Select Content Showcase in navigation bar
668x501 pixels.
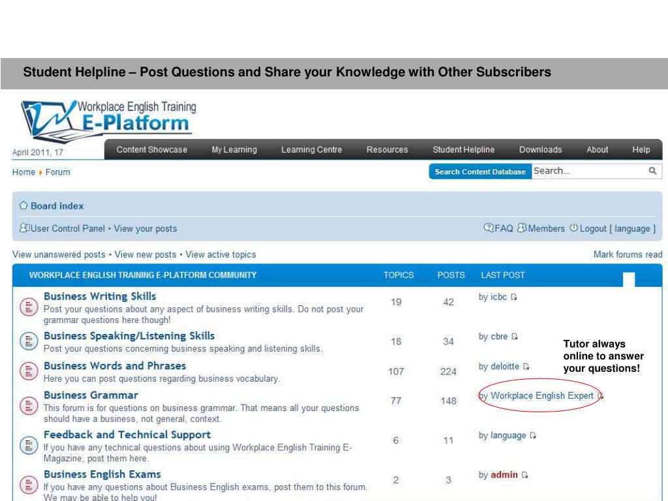pos(151,150)
